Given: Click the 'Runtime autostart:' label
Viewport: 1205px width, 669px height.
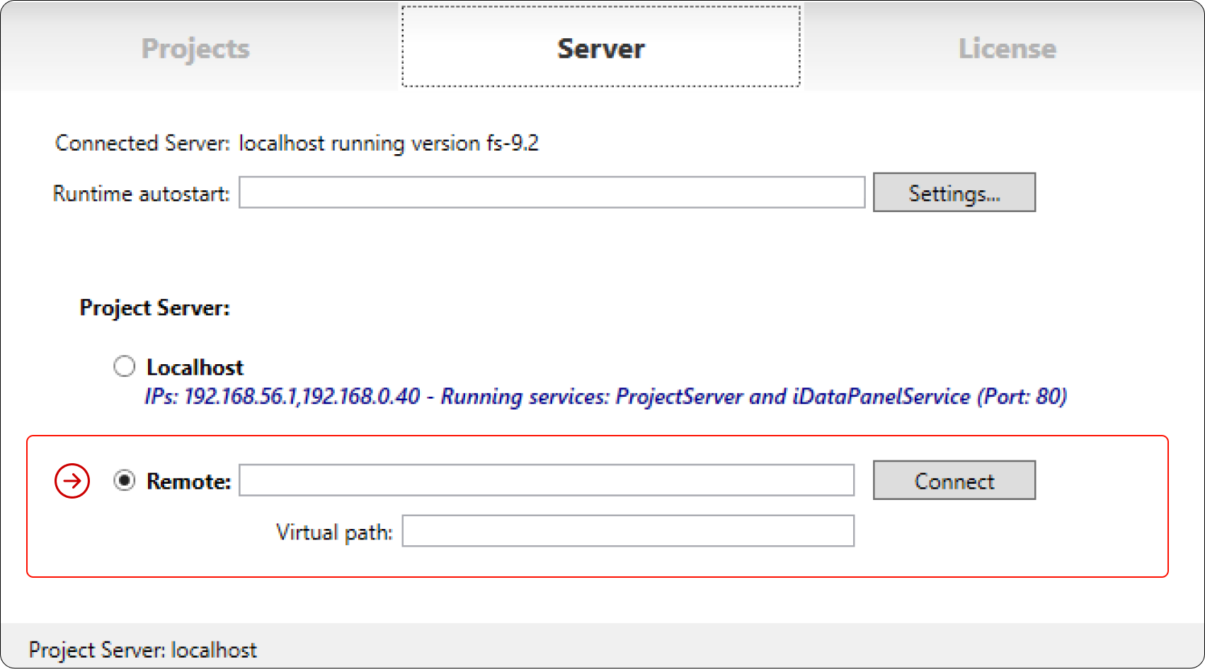Looking at the screenshot, I should click(142, 193).
